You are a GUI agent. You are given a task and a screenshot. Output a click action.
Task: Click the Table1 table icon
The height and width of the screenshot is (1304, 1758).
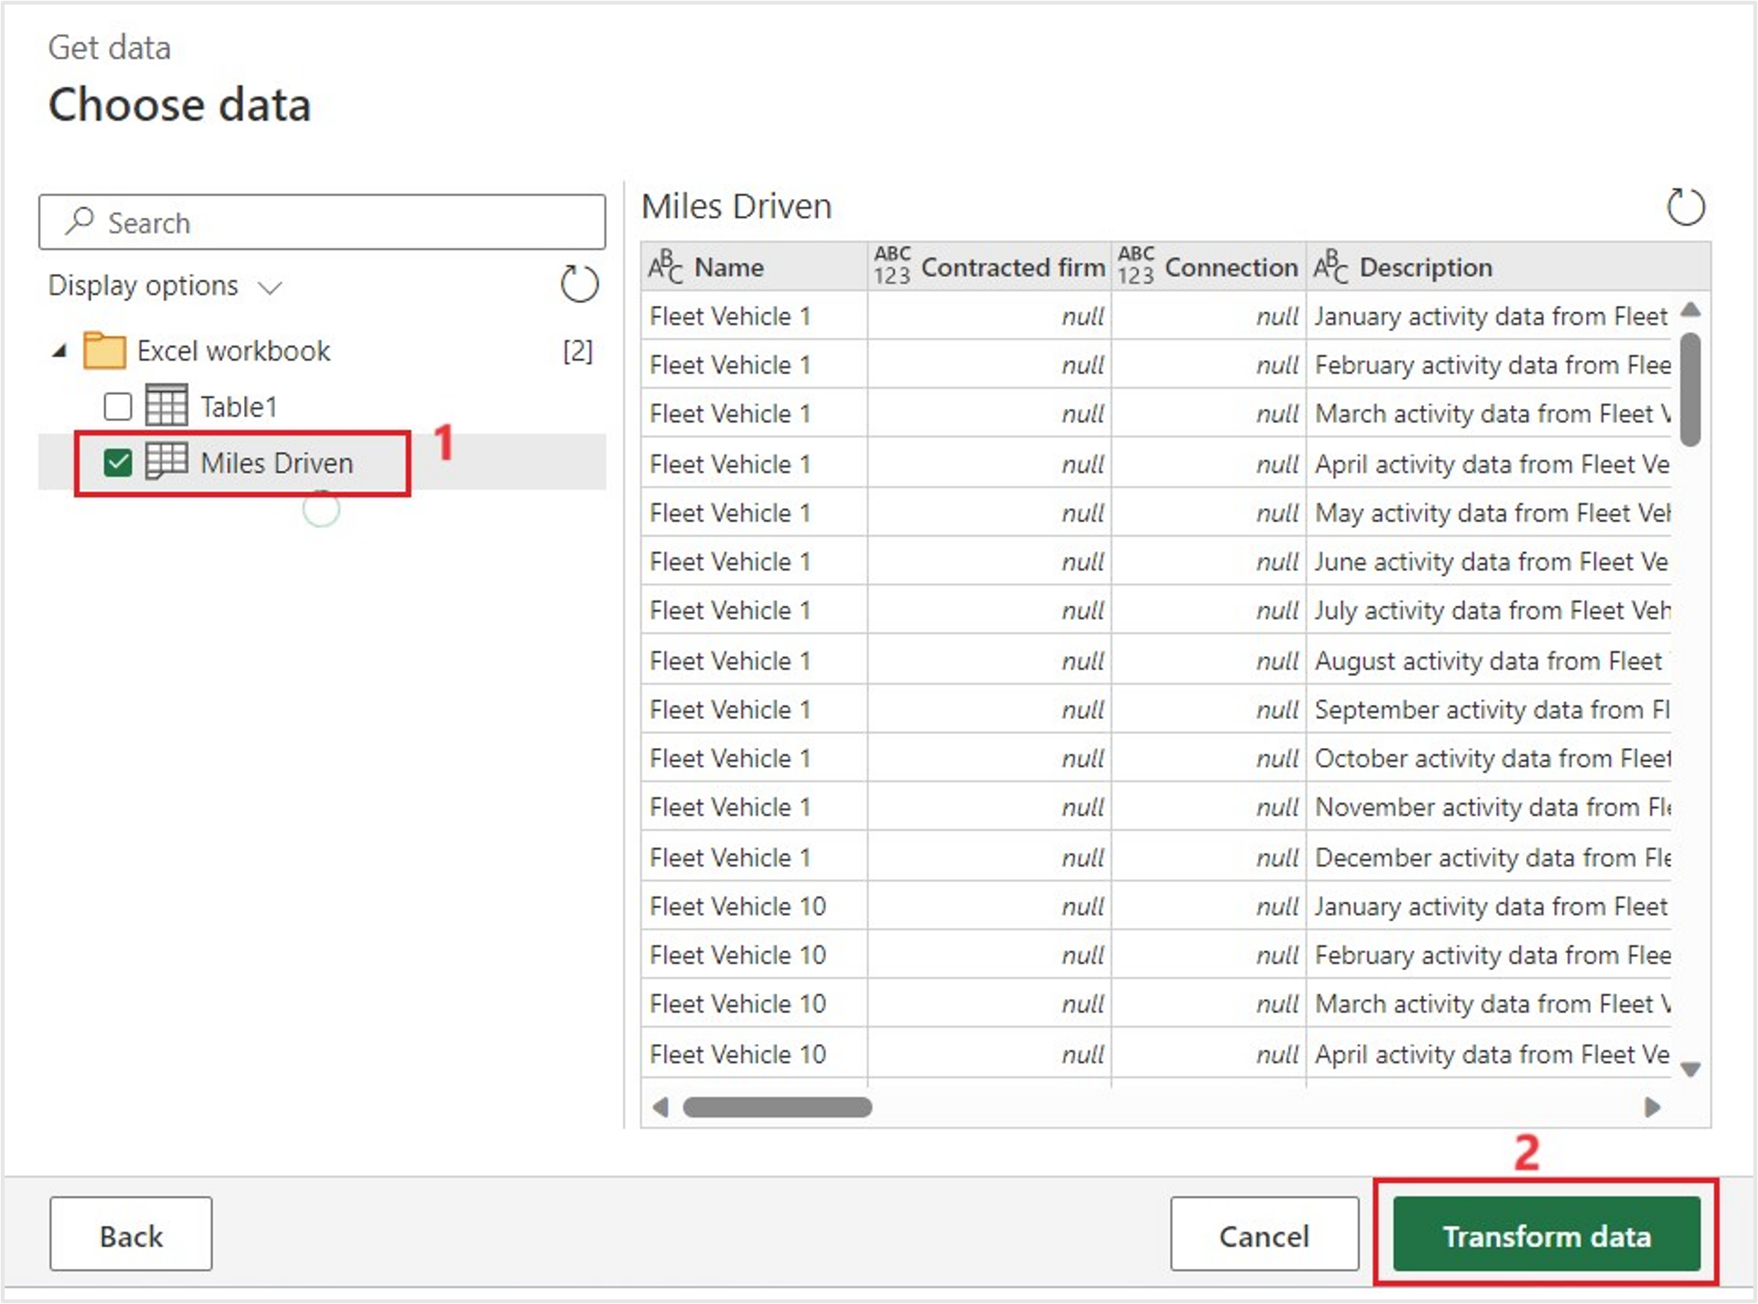(167, 406)
